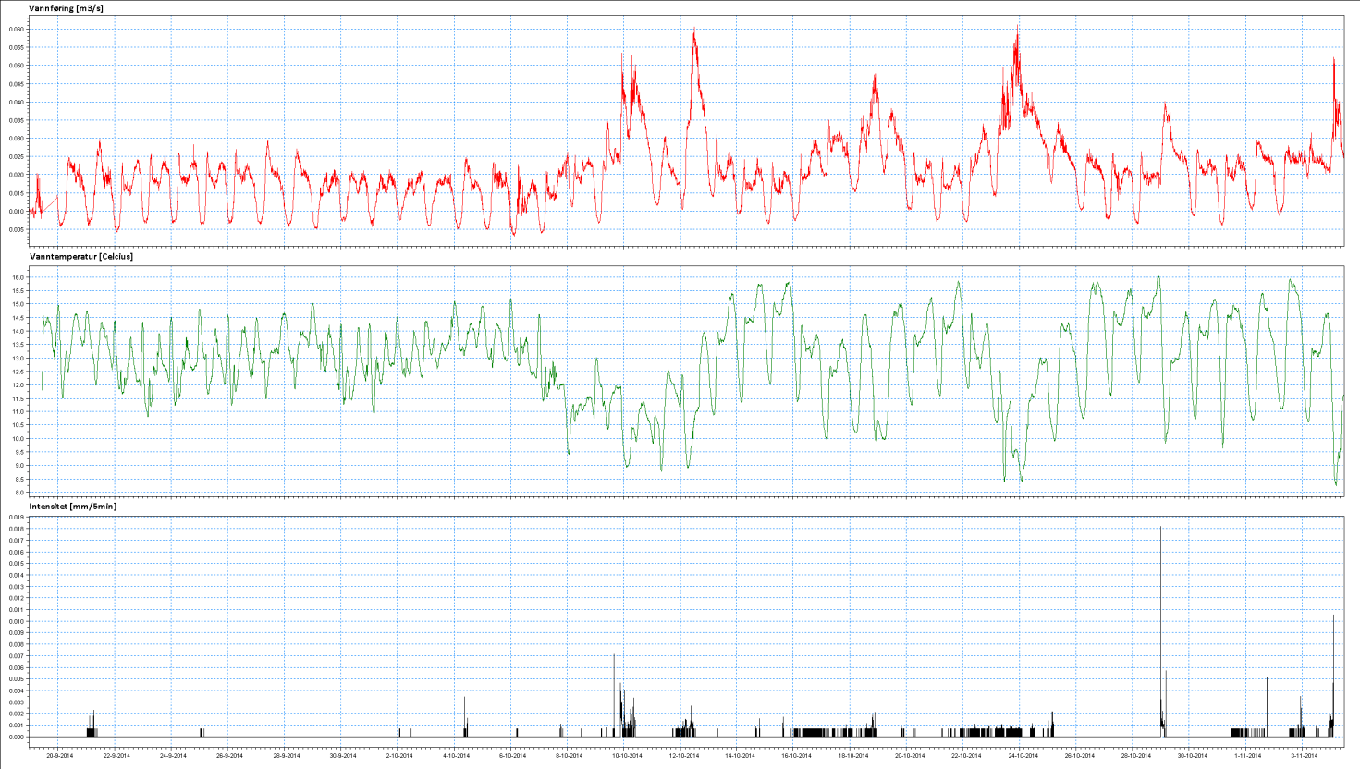Select the 30-10-2014 date label
Screen dimensions: 1360x769
point(1192,755)
